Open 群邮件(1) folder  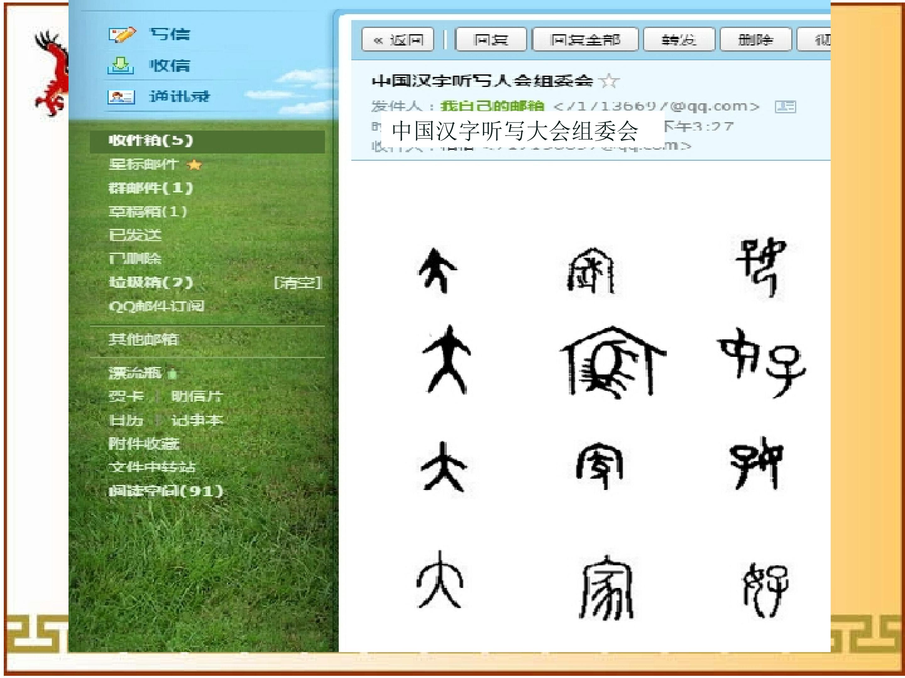(x=151, y=188)
